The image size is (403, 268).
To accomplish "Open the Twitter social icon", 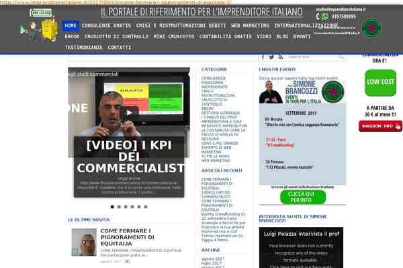I will (x=271, y=57).
